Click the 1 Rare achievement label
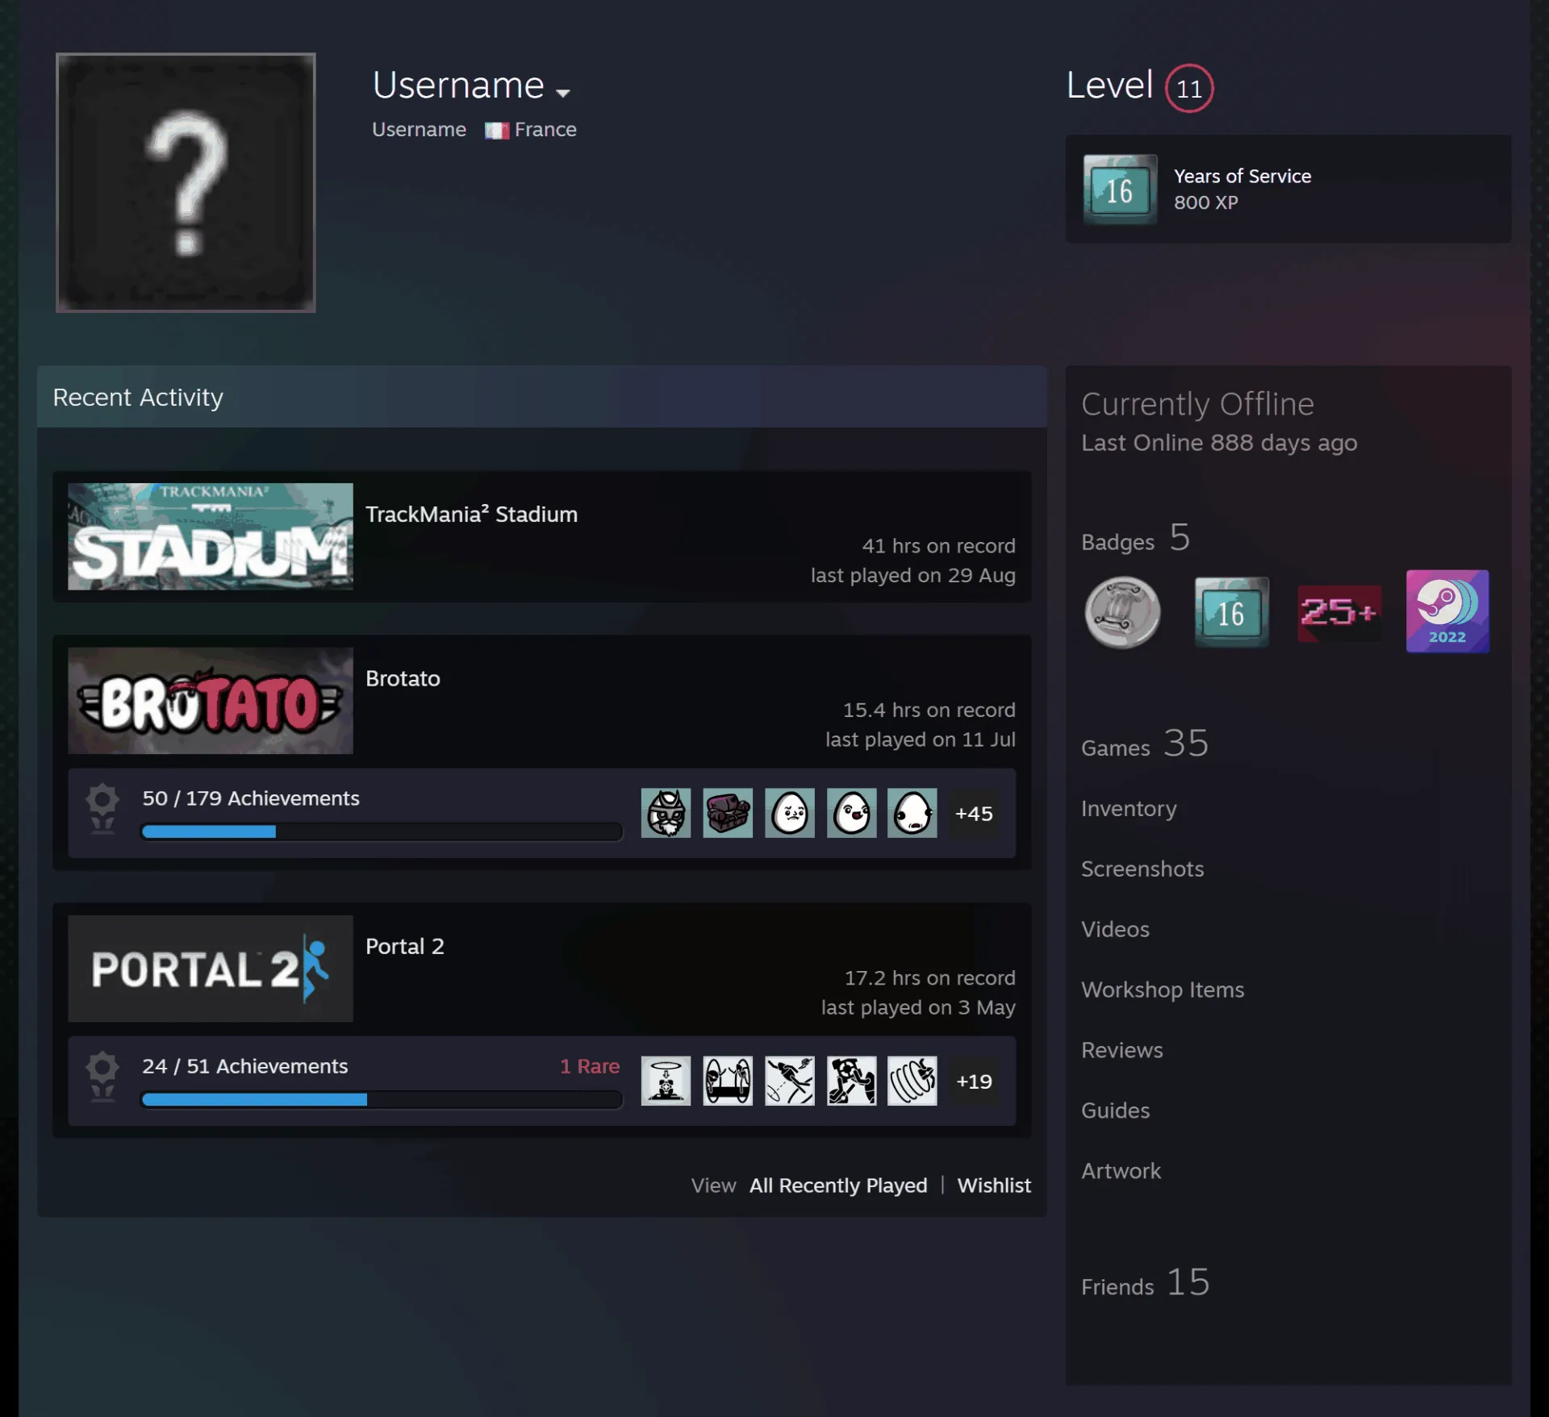The width and height of the screenshot is (1549, 1417). pyautogui.click(x=590, y=1065)
